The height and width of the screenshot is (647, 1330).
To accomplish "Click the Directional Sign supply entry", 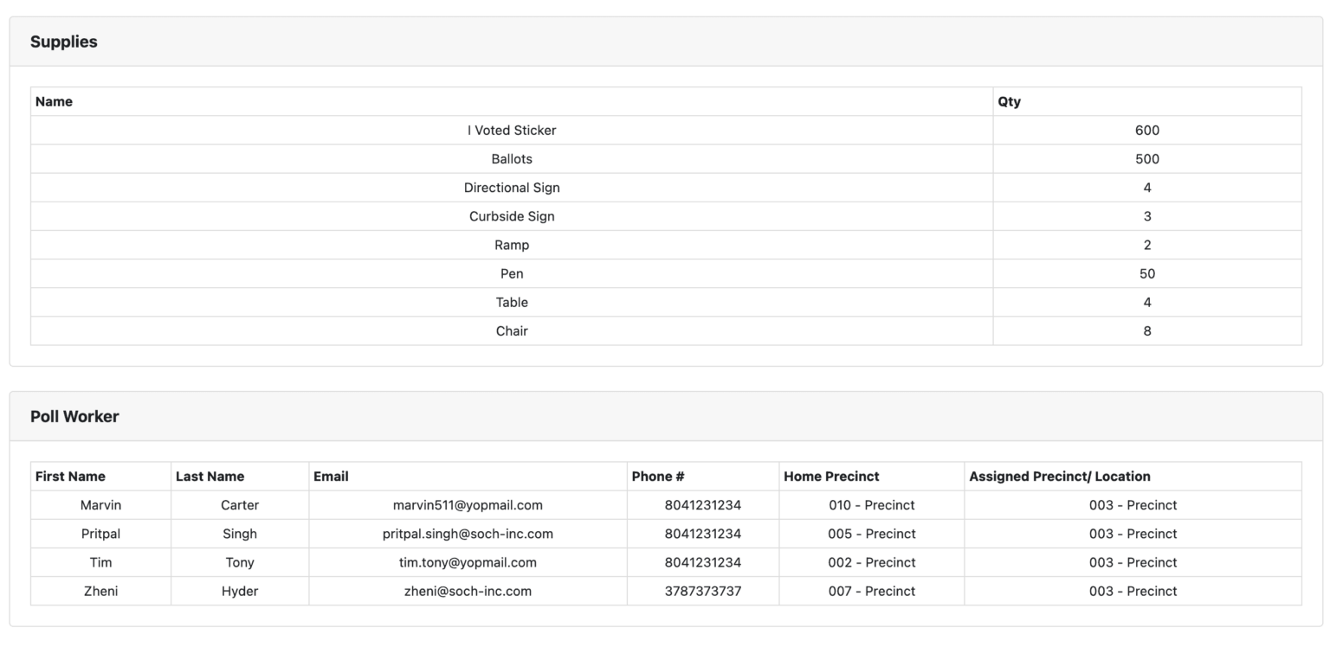I will click(511, 188).
